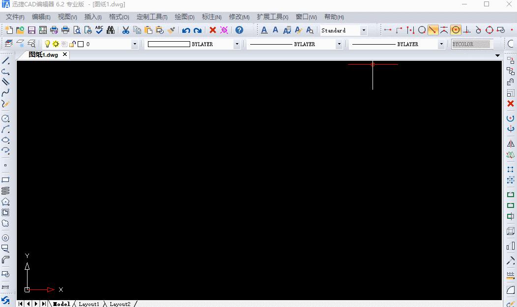
Task: Open the layer 0 dropdown
Action: click(135, 44)
